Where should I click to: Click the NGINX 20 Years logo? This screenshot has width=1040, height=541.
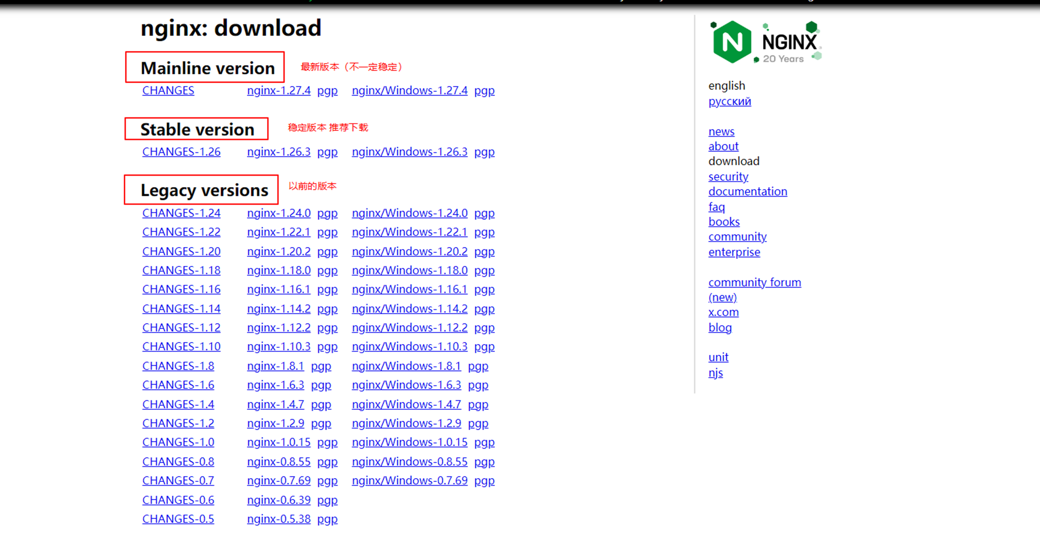765,42
